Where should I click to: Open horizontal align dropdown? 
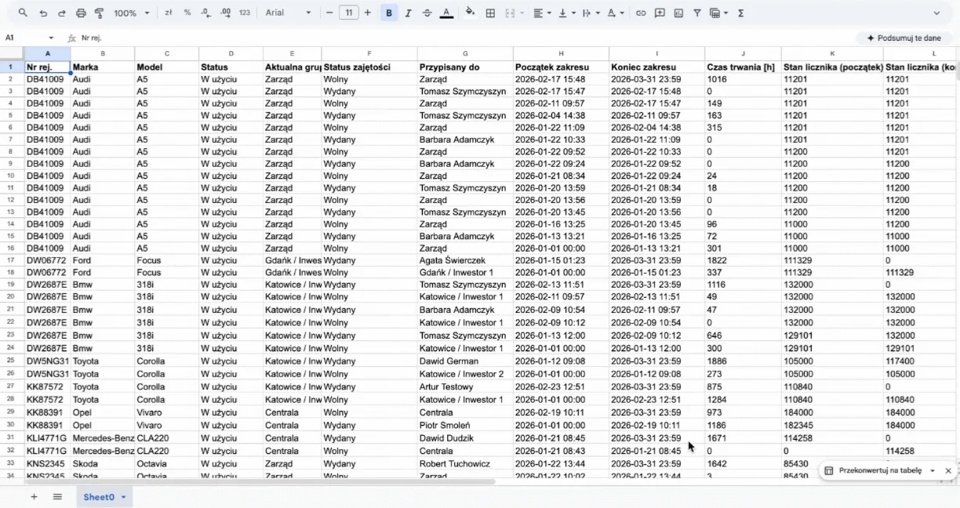541,13
